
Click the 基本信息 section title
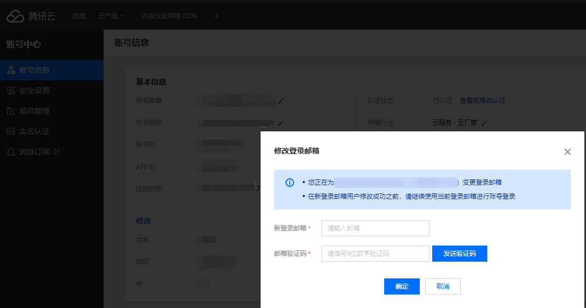pos(151,82)
